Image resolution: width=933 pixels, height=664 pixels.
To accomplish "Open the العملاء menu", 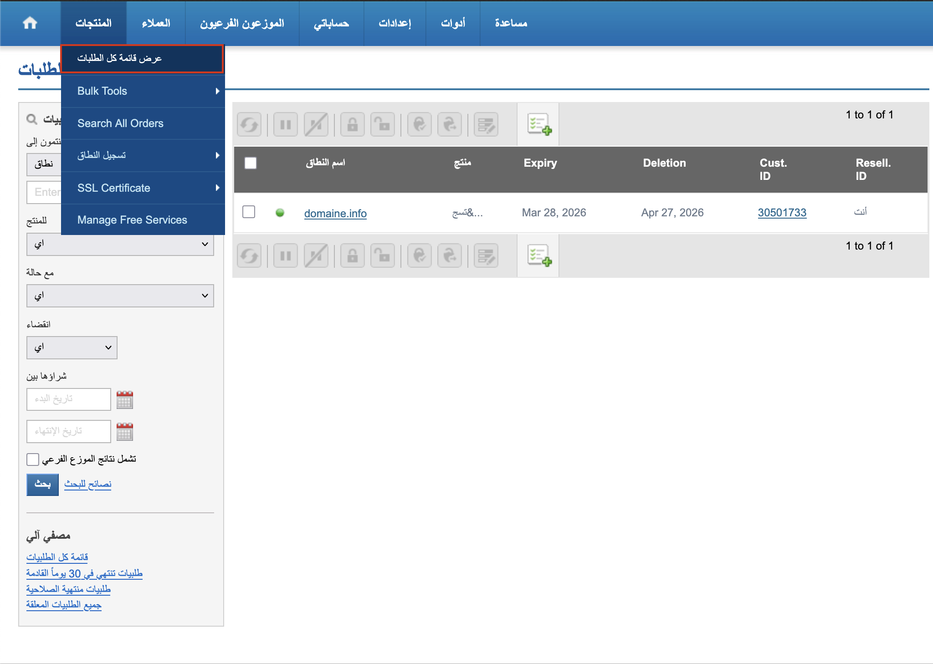I will 156,23.
